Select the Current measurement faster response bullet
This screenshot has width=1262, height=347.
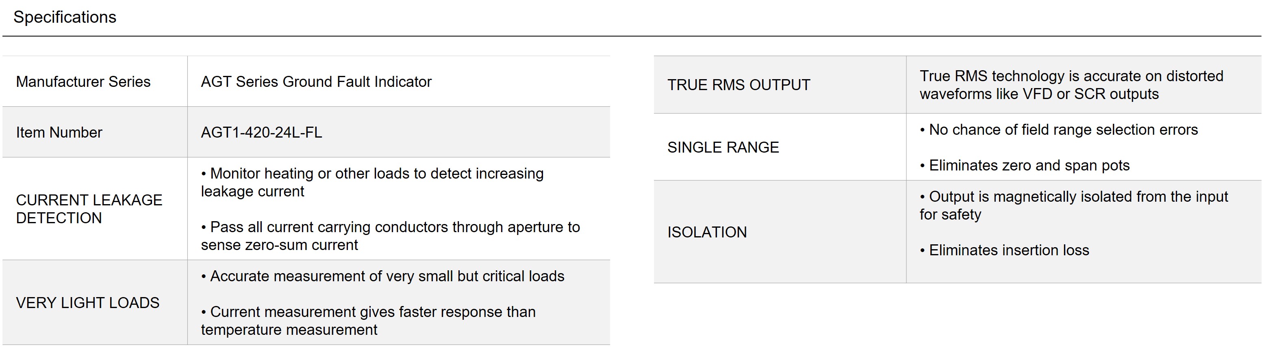(x=368, y=321)
